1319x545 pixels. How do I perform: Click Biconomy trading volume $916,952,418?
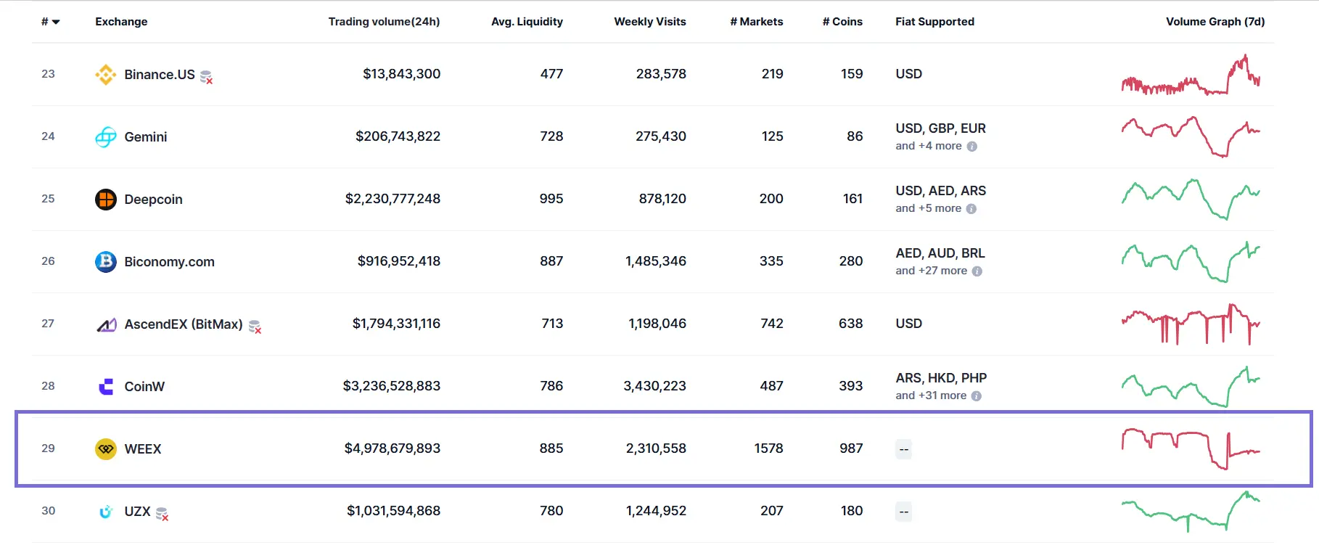[x=399, y=261]
